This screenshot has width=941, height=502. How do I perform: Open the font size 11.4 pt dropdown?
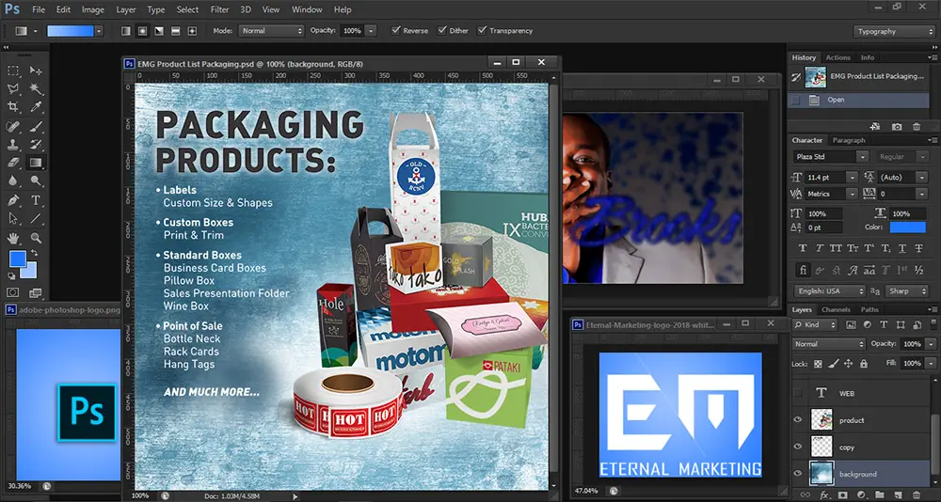852,177
